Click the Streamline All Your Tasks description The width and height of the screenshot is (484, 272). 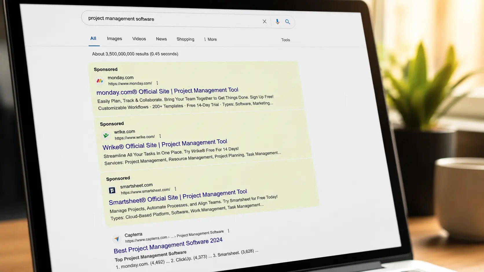(171, 152)
